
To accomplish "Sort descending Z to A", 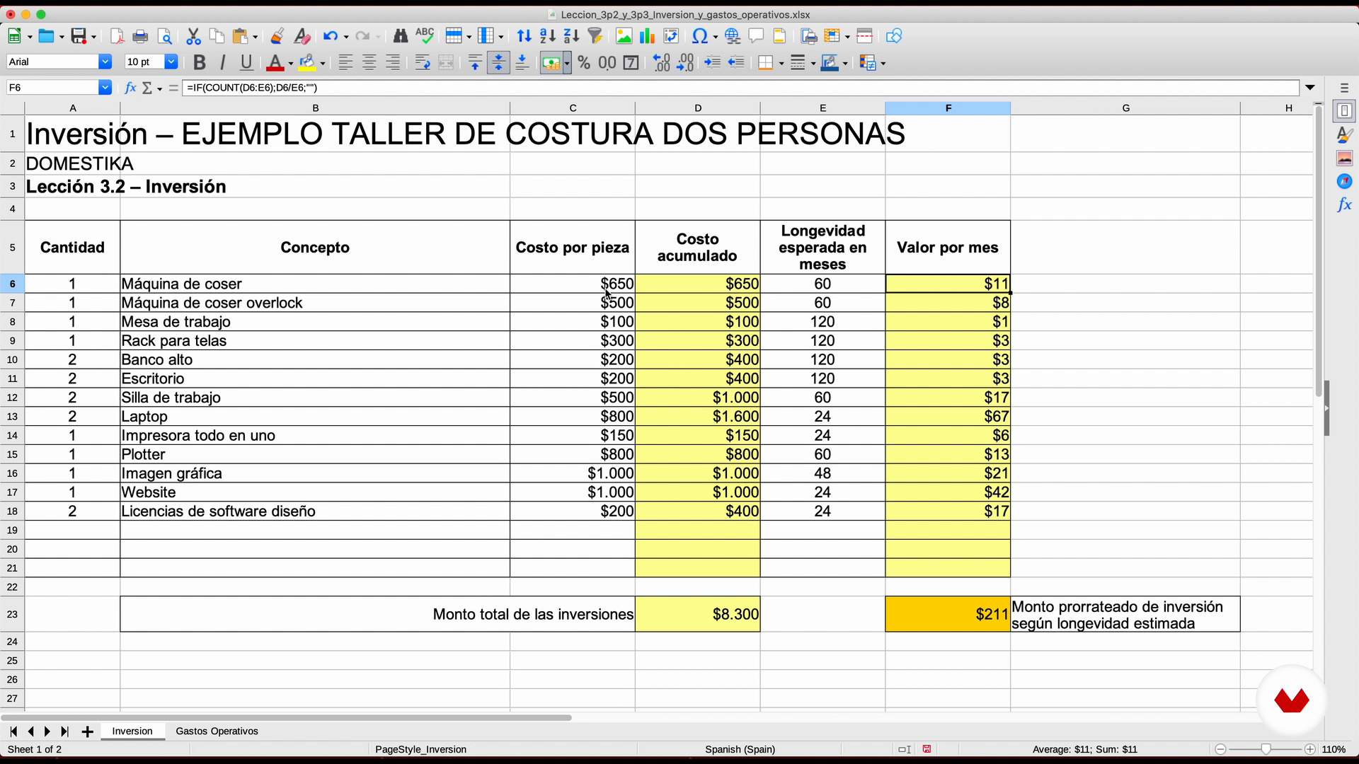I will tap(572, 36).
